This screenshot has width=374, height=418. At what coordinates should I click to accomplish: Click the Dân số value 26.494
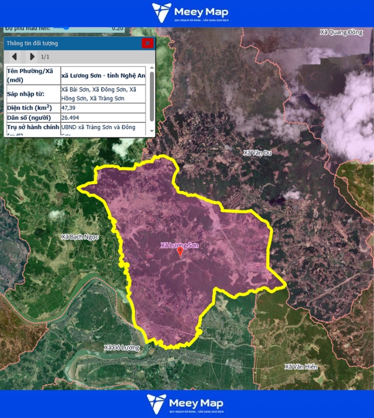(70, 117)
